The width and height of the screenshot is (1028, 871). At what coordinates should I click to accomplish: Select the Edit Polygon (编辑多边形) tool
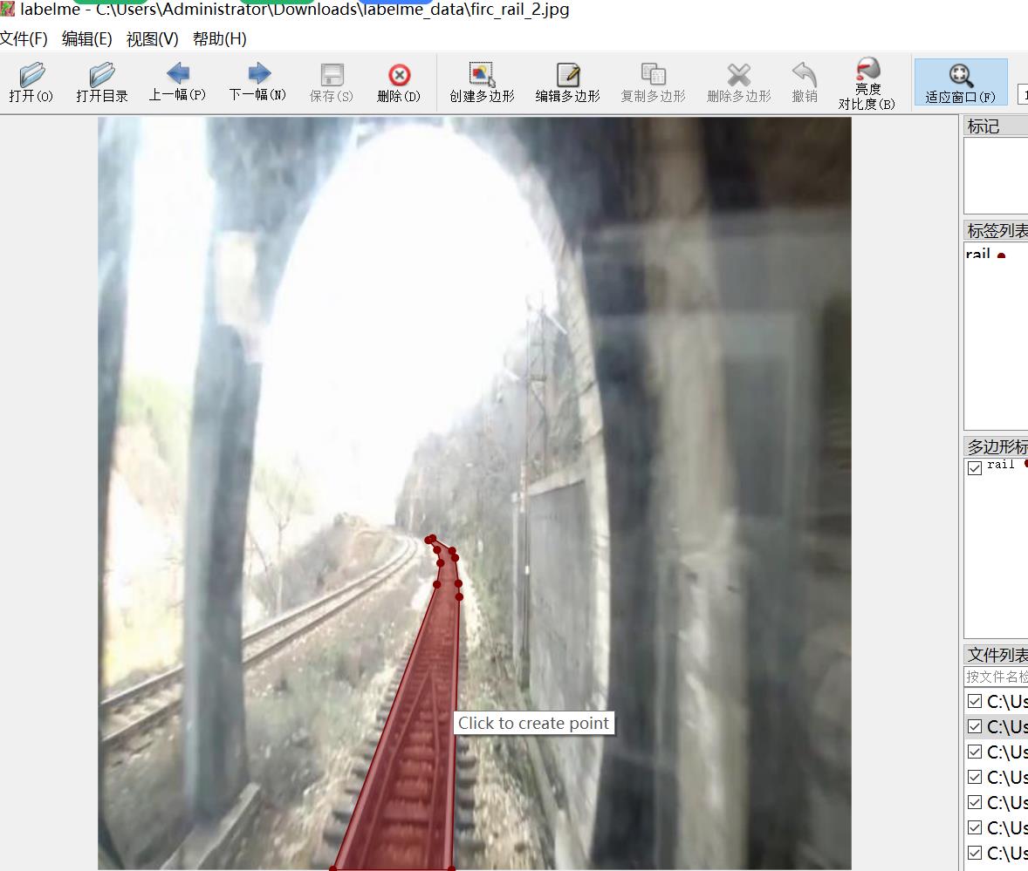coord(567,83)
